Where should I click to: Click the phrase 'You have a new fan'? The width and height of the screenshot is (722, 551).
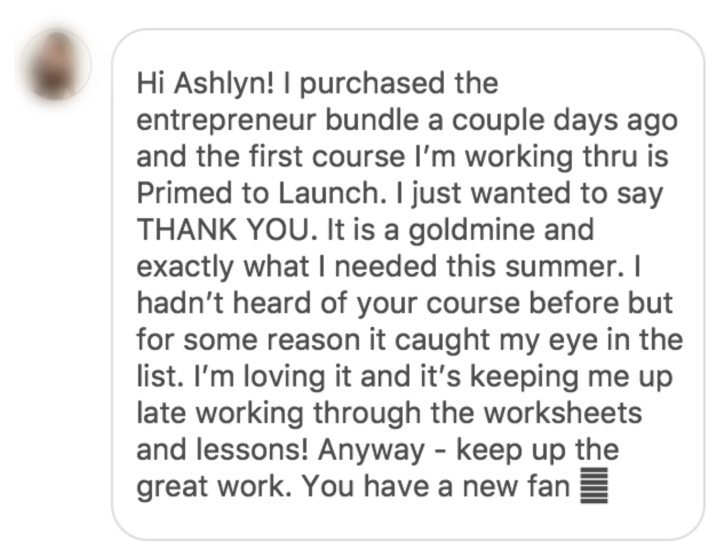(436, 486)
